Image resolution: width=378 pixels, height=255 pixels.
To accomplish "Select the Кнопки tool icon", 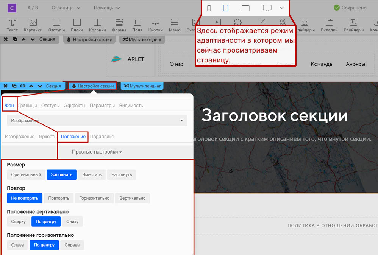I will pyautogui.click(x=155, y=25).
